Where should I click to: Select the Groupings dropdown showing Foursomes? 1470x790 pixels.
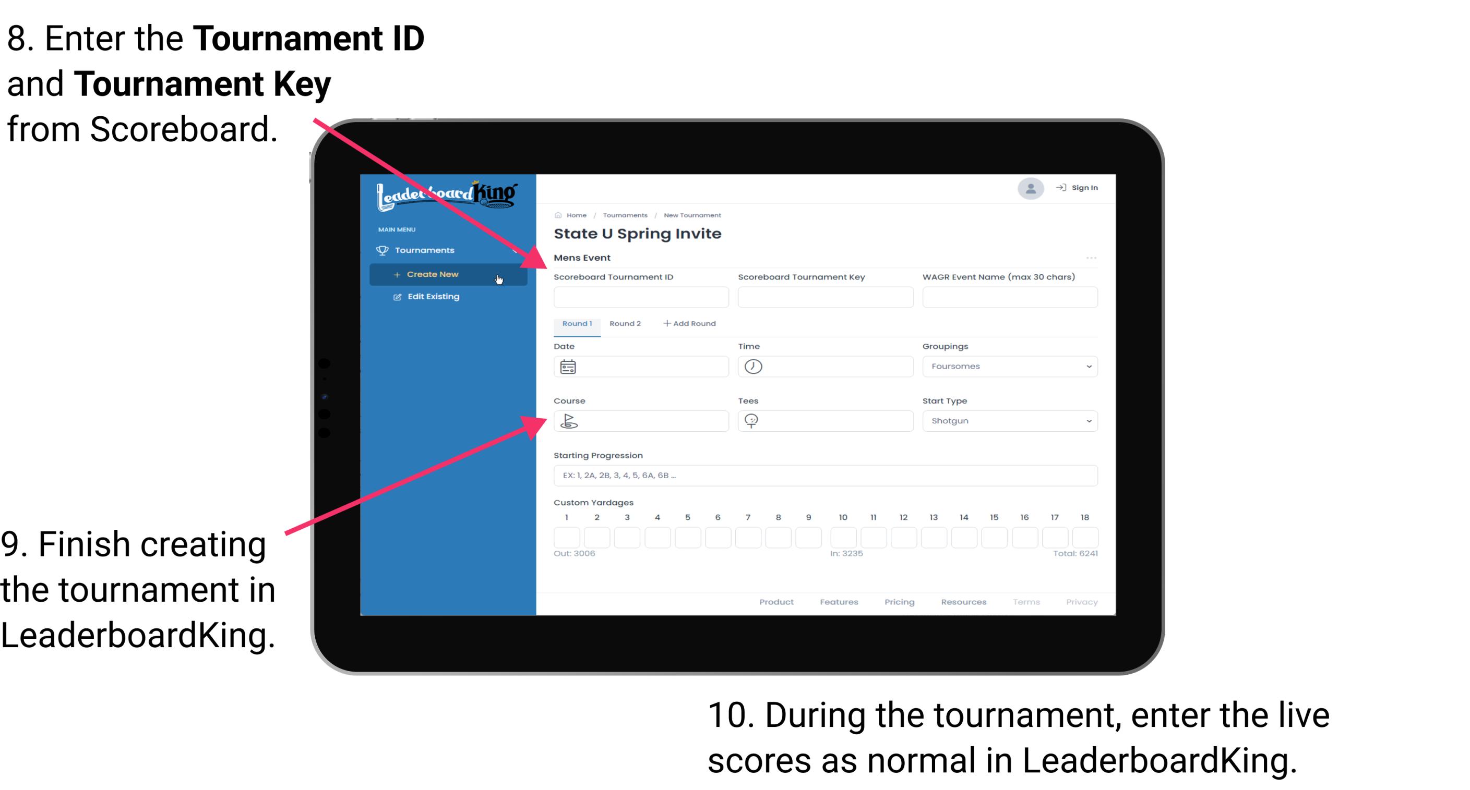tap(1008, 366)
